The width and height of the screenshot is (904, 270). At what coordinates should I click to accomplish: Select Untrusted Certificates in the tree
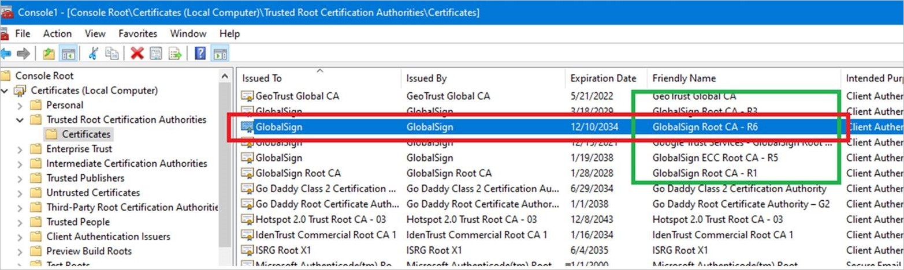pyautogui.click(x=93, y=193)
